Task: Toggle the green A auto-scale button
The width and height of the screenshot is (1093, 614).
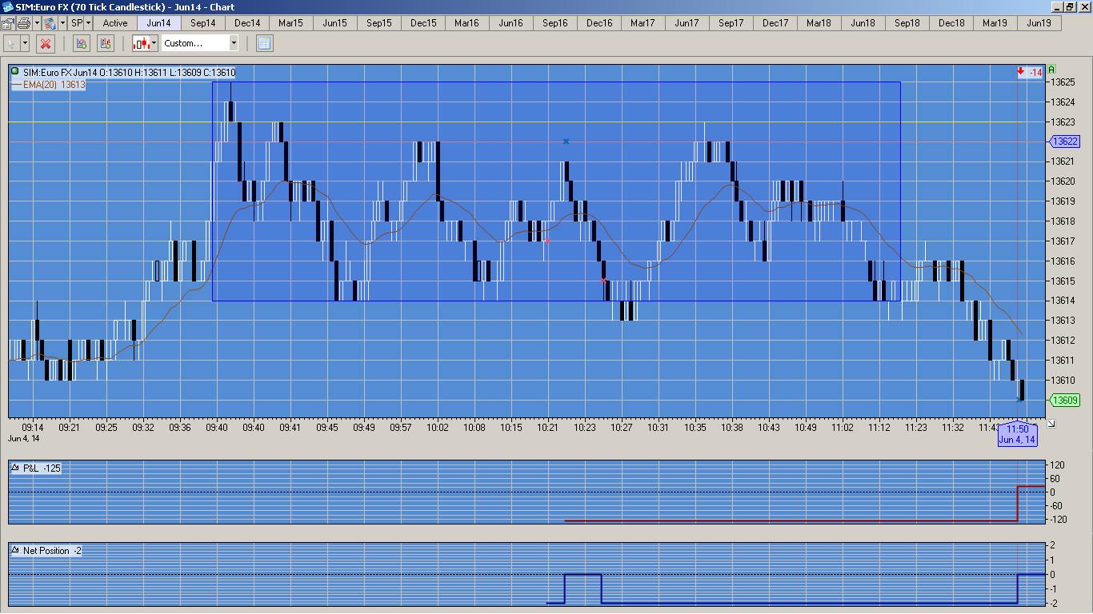Action: (x=1051, y=70)
